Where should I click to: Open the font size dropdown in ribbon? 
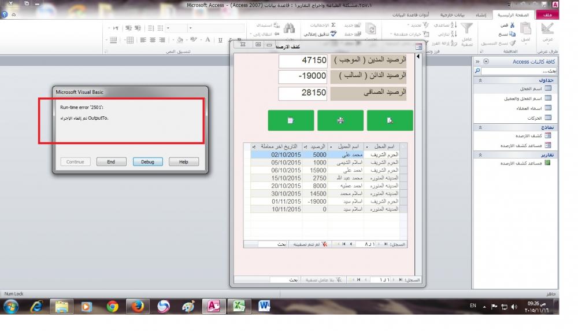coord(168,28)
